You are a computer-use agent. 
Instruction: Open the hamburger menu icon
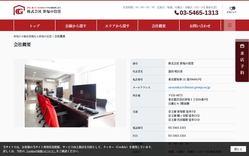tap(230, 25)
